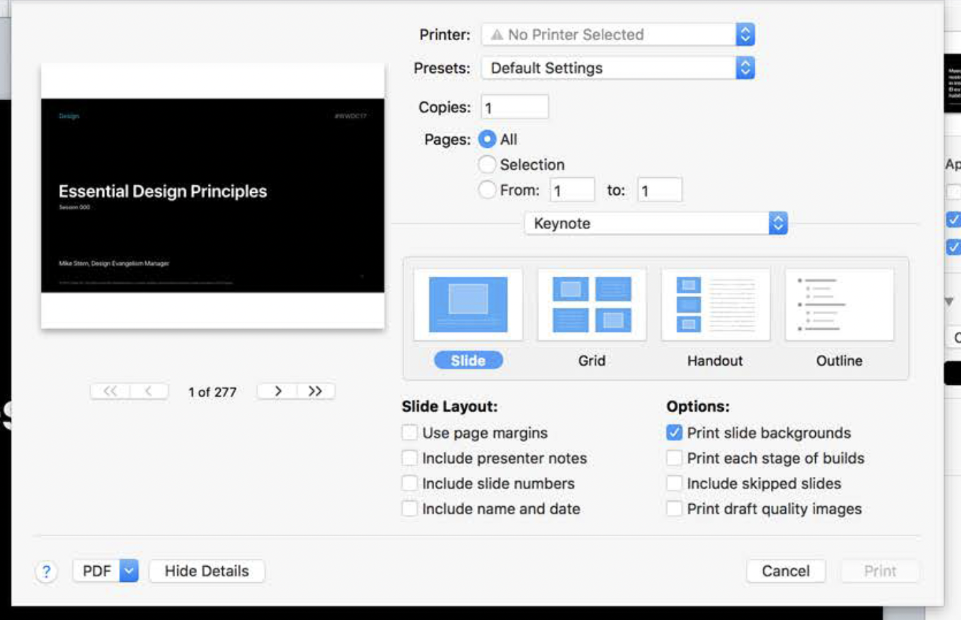This screenshot has width=961, height=620.
Task: Enable Use page margins
Action: [410, 433]
